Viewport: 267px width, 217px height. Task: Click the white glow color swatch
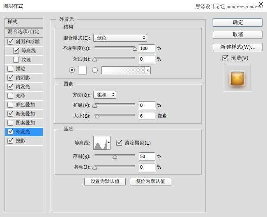[x=82, y=70]
